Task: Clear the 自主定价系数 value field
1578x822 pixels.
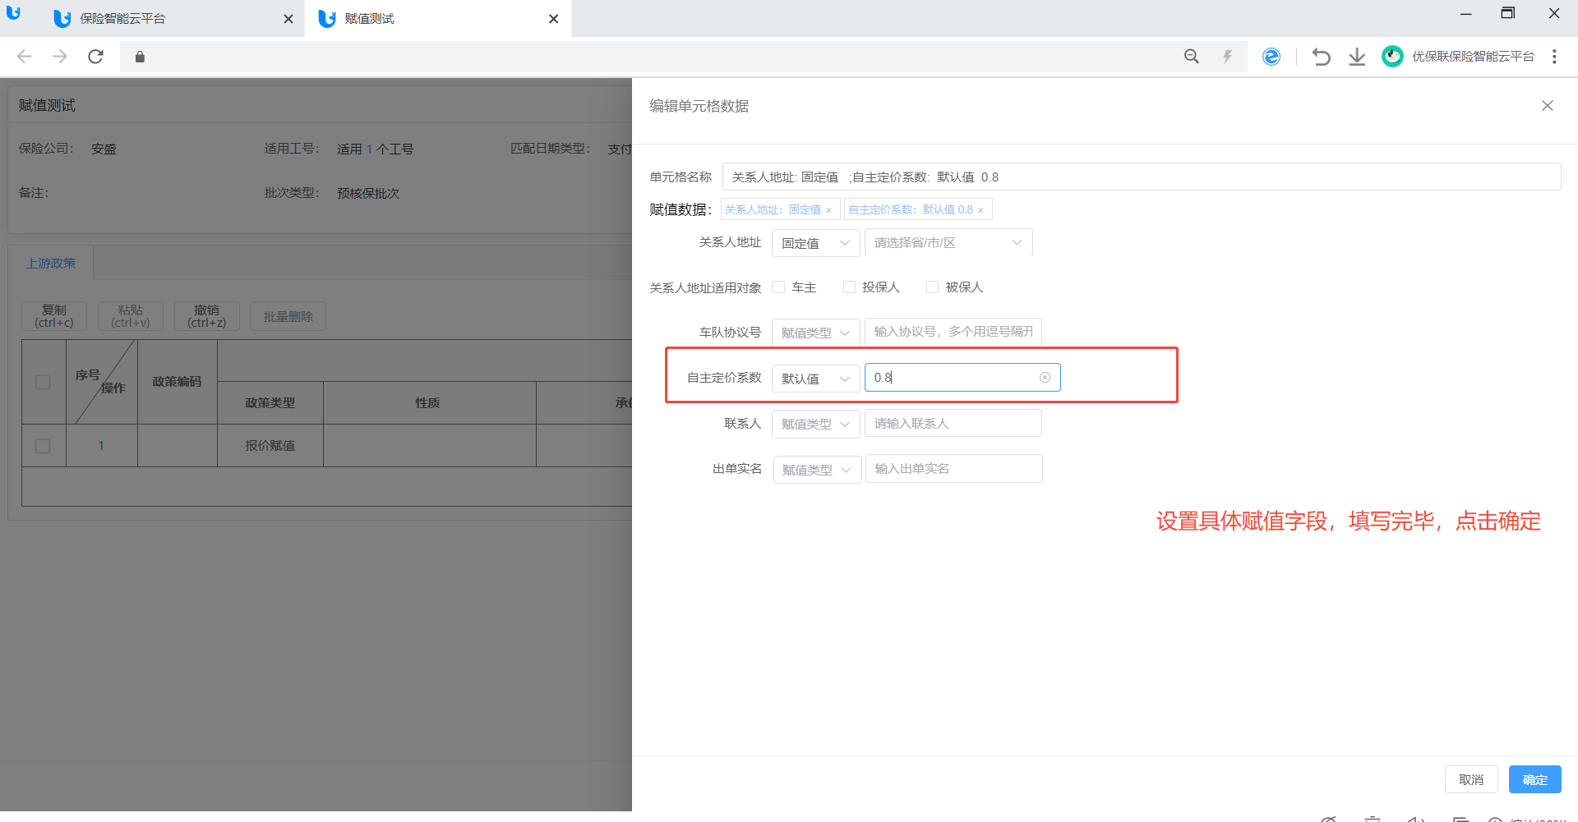Action: click(x=1045, y=378)
